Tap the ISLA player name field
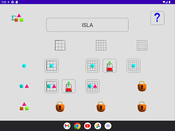 [x=87, y=25]
